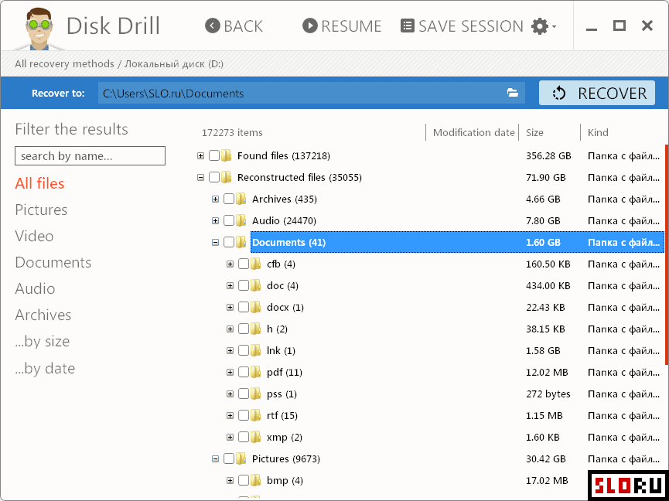Select the lnk (1) checkbox

click(244, 351)
